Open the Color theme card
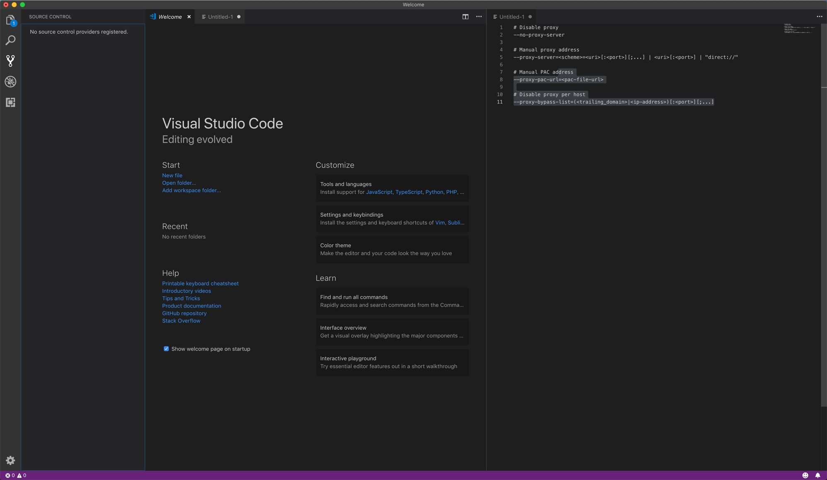The height and width of the screenshot is (480, 827). [392, 249]
